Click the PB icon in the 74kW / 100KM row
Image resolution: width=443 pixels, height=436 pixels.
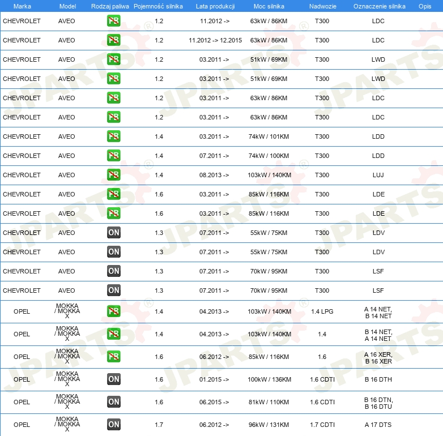pos(114,156)
